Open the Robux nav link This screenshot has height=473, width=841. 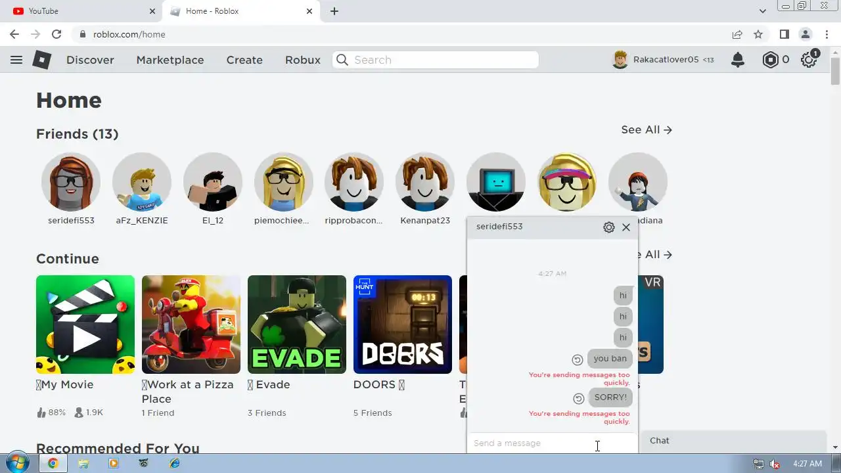click(x=303, y=60)
